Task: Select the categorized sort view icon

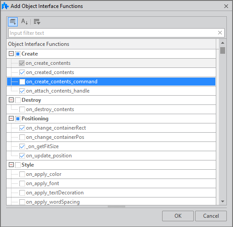Action: (13, 22)
